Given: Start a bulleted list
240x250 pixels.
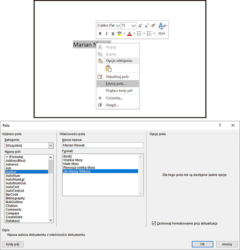Looking at the screenshot, I should click(x=139, y=33).
